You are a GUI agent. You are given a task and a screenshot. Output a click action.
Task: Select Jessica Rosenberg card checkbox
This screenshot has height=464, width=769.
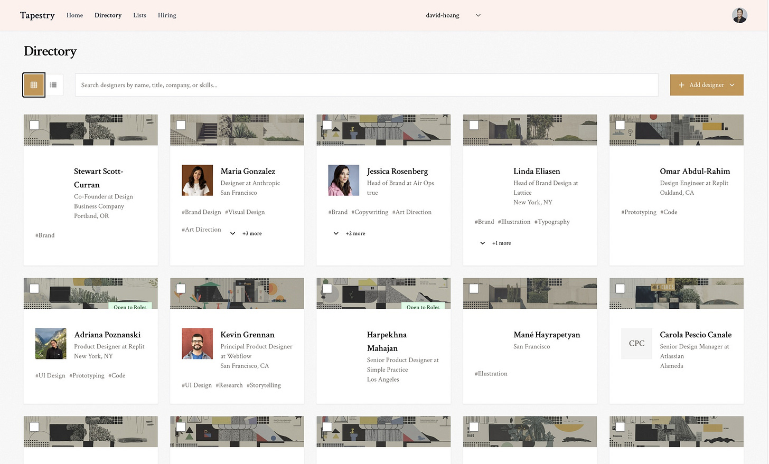coord(327,125)
